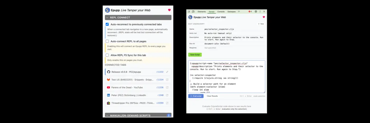Click the YouTube icon on Parens of the Dead row
Viewport: 370px width, 123px height.
[108, 87]
